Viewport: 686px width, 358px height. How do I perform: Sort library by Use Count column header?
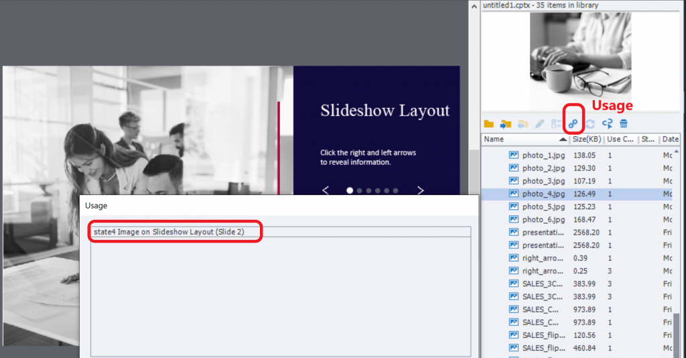[x=620, y=139]
